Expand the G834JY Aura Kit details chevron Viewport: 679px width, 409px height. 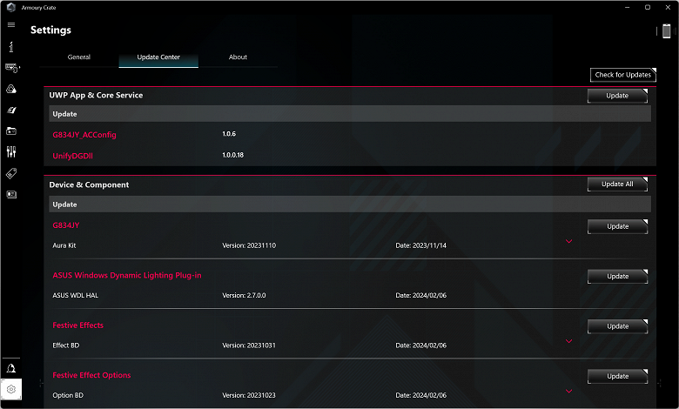569,241
